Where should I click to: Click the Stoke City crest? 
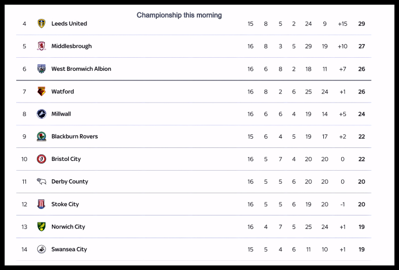pos(42,204)
